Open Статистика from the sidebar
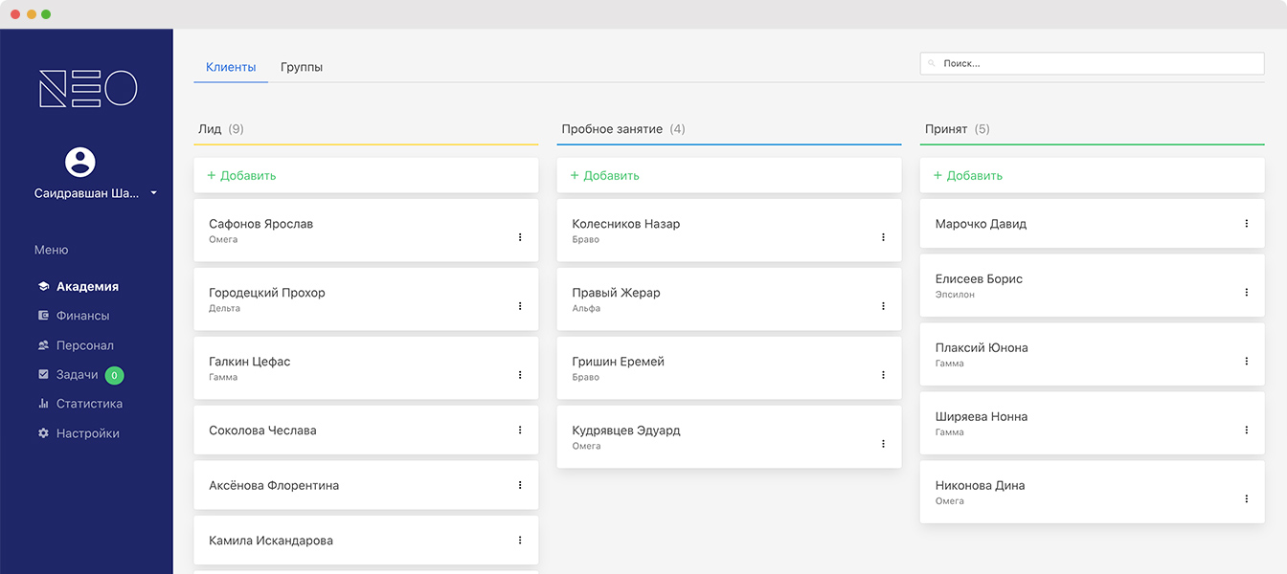The width and height of the screenshot is (1287, 574). point(89,404)
